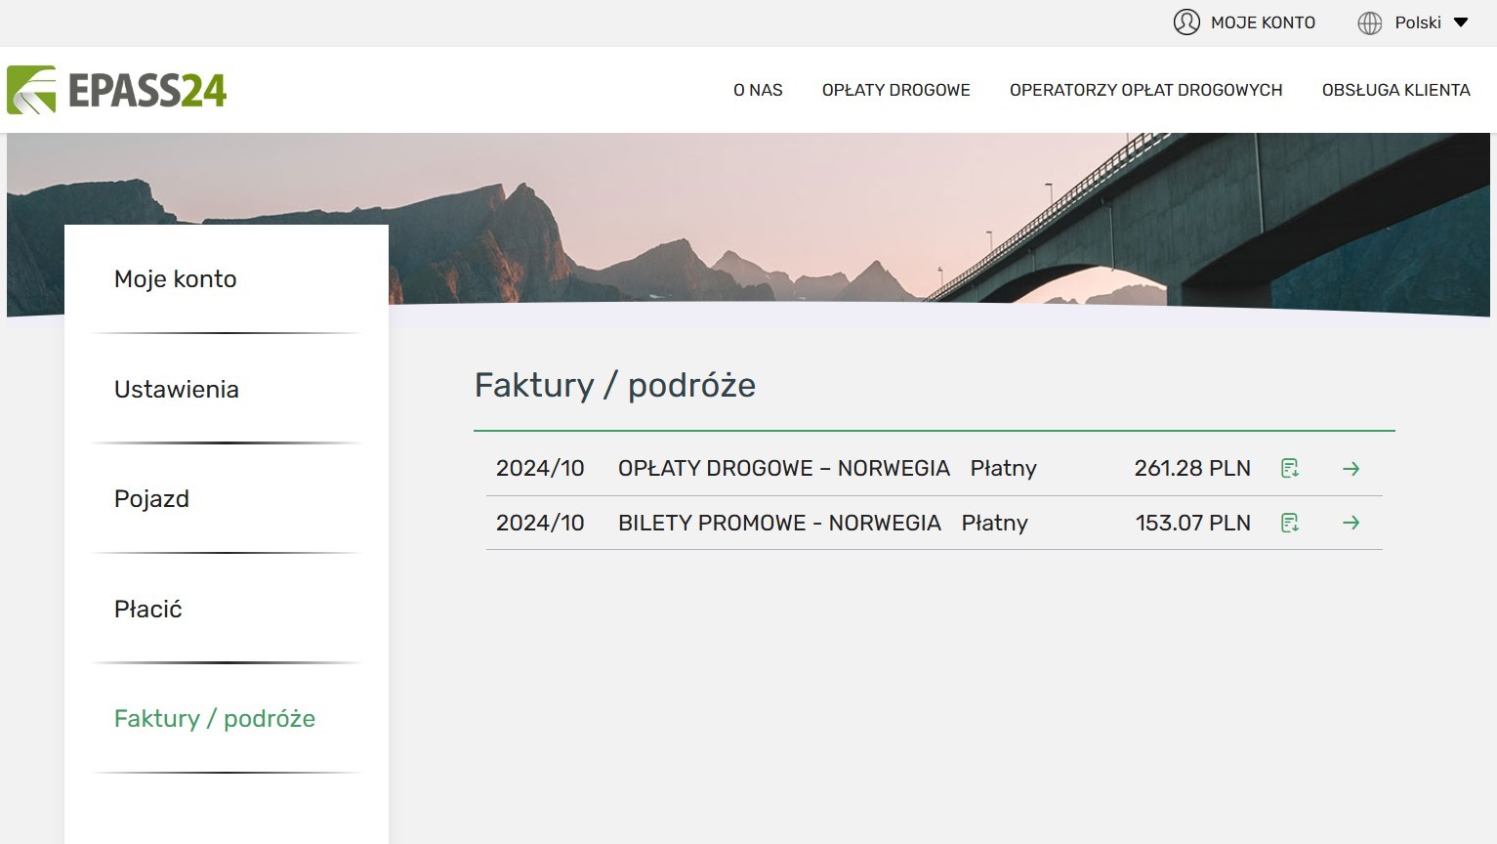Open OPERATORZY OPŁAT DROGOWYCH page
The image size is (1497, 844).
[x=1145, y=90]
